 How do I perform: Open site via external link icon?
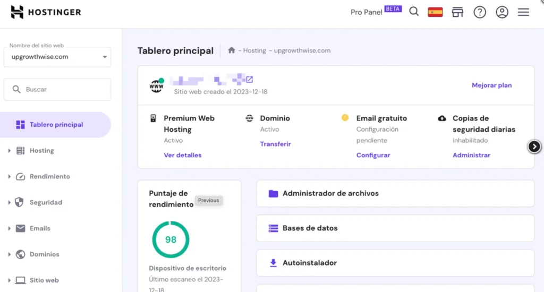pyautogui.click(x=250, y=80)
